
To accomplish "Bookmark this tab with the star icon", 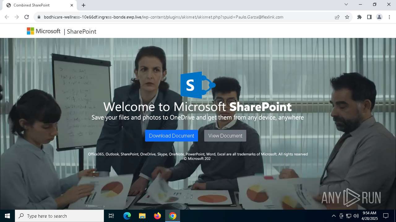I will tap(347, 17).
